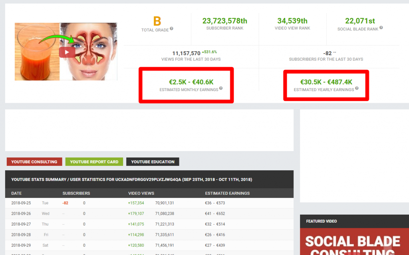Click the -82 subscribers last 30 days value
The image size is (409, 255).
coord(328,53)
